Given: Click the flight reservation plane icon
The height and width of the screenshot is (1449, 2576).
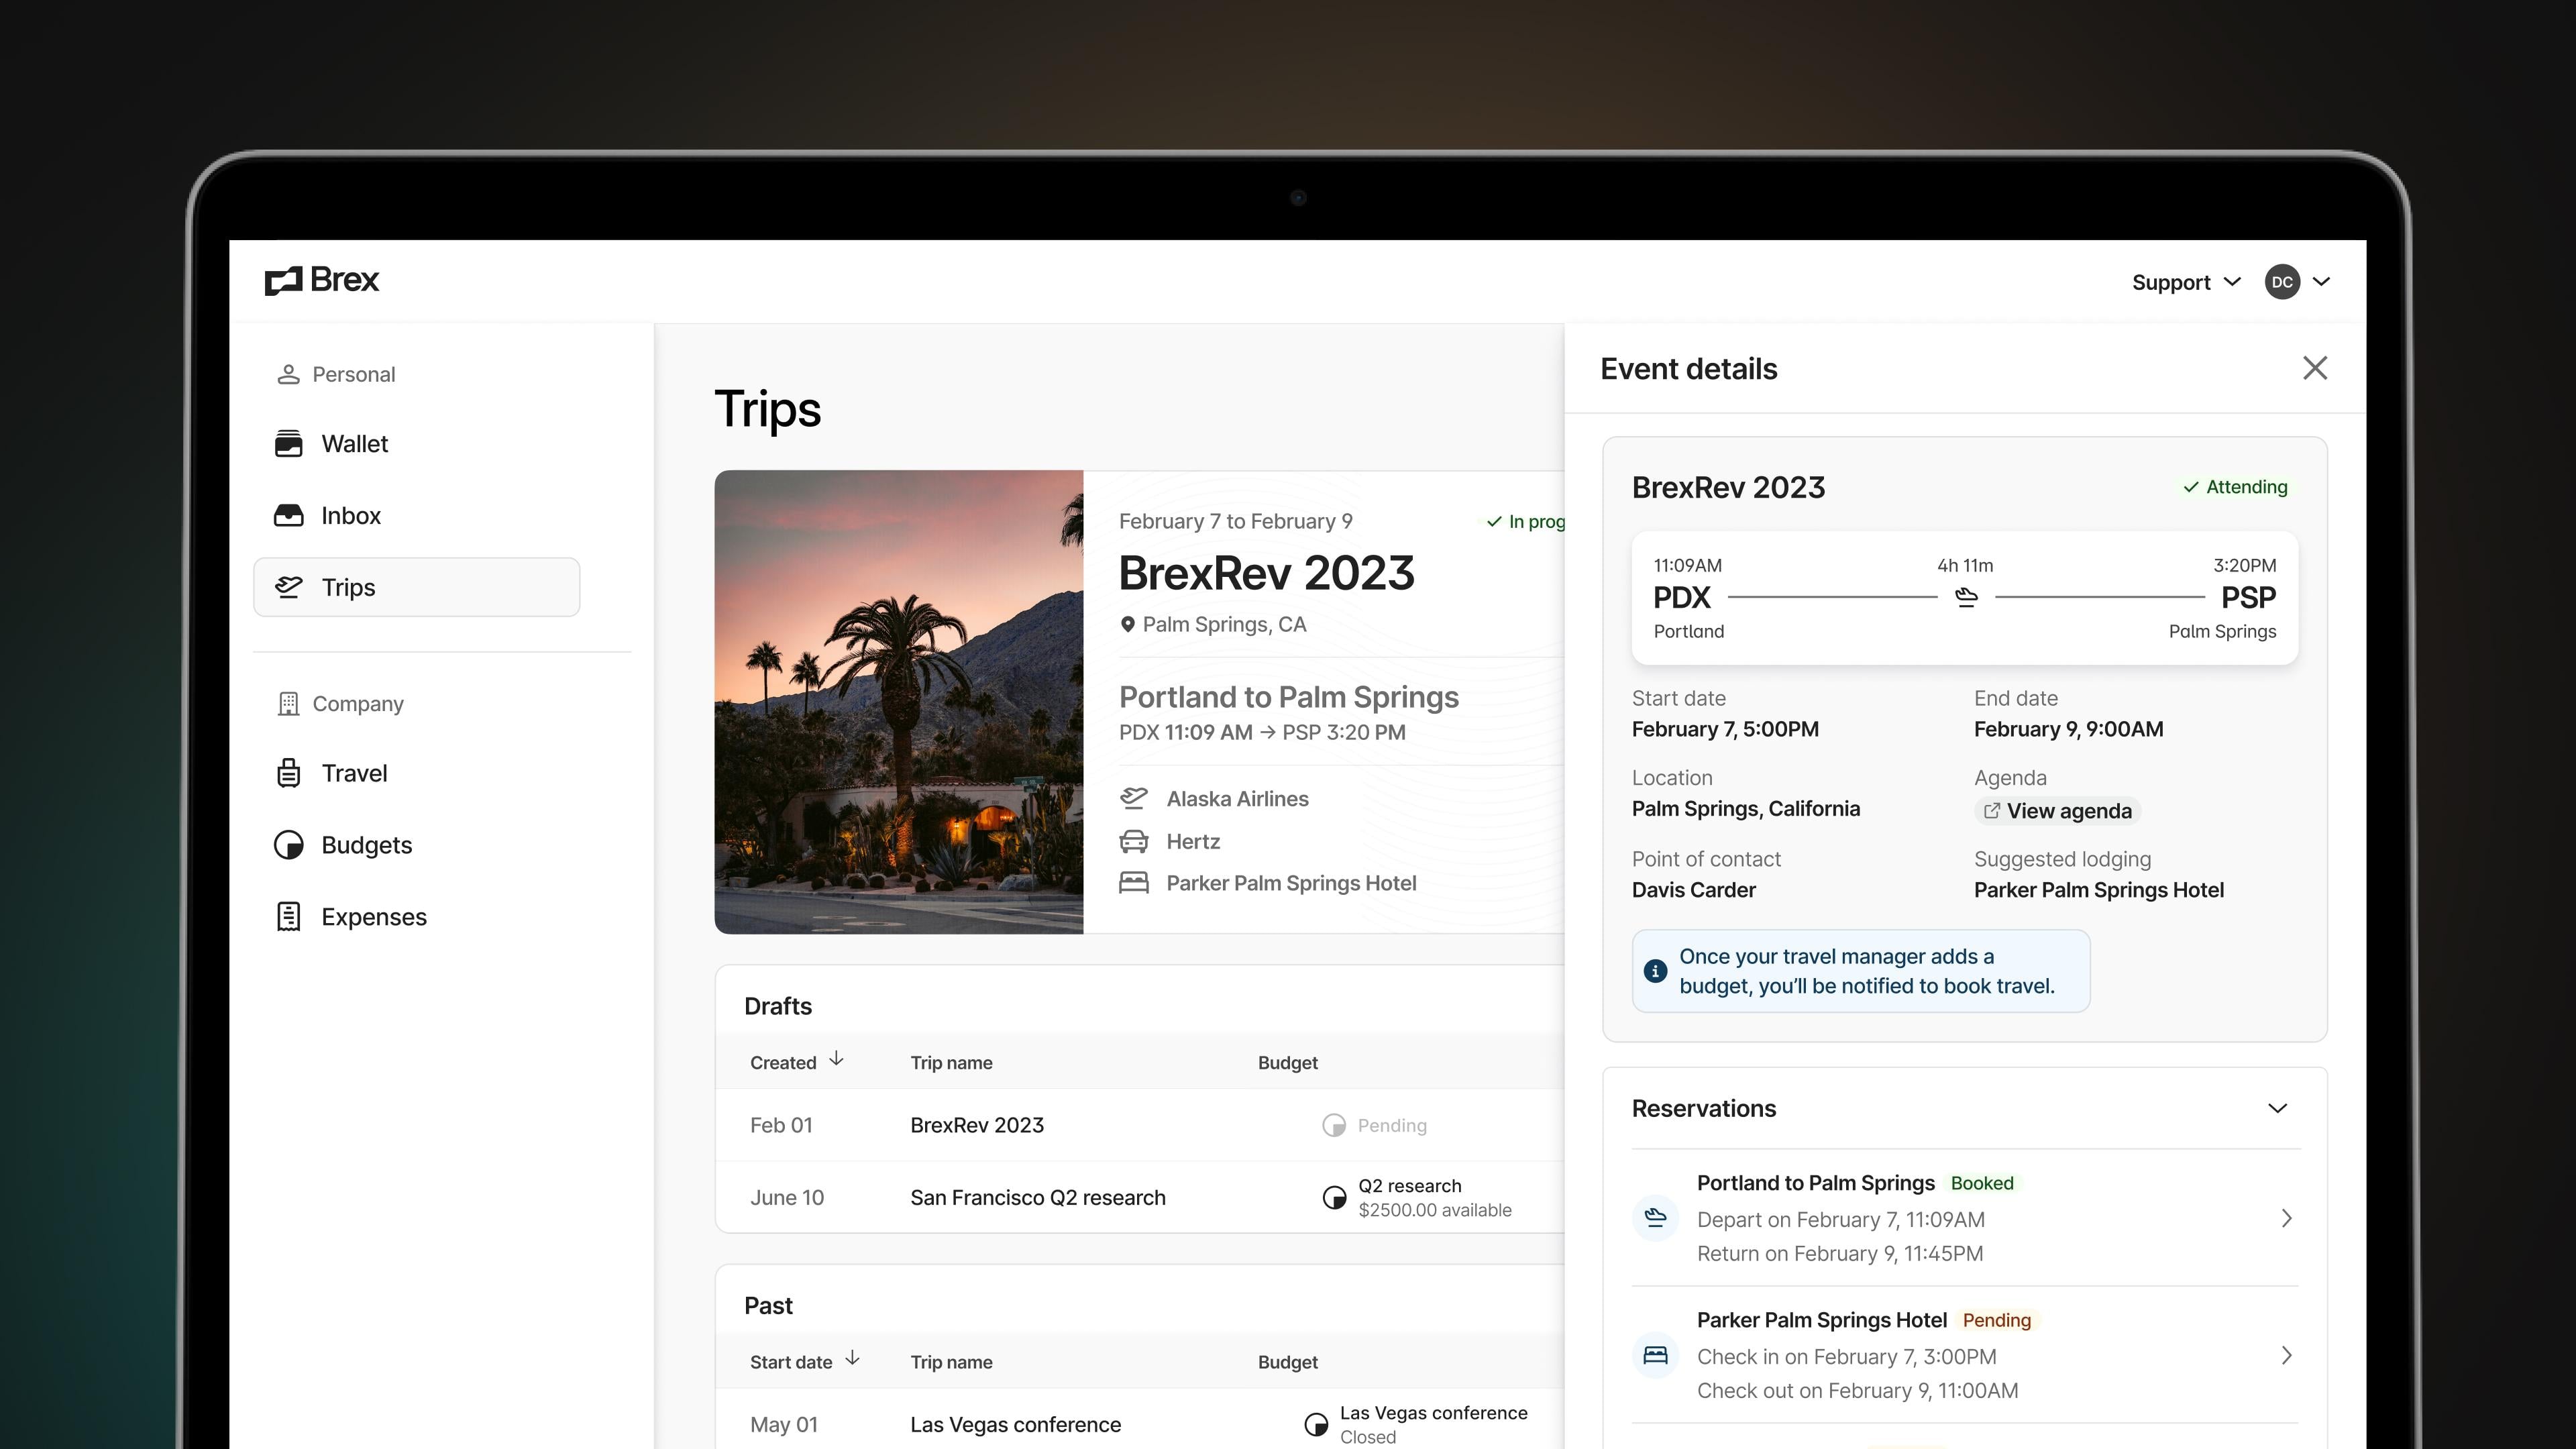Looking at the screenshot, I should [1655, 1218].
